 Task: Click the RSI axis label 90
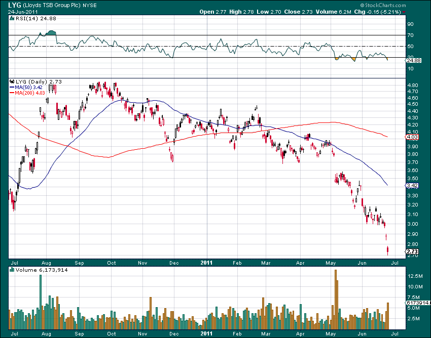pos(410,24)
